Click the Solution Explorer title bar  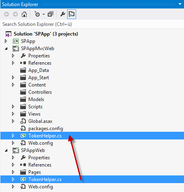click(92, 4)
